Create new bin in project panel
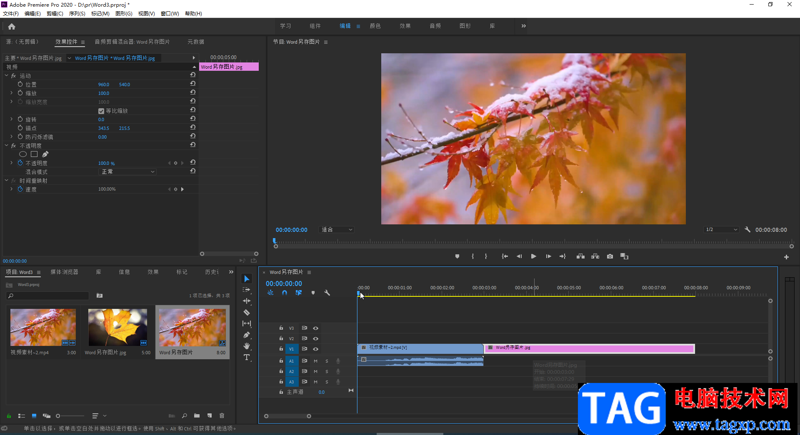The height and width of the screenshot is (435, 800). [197, 415]
